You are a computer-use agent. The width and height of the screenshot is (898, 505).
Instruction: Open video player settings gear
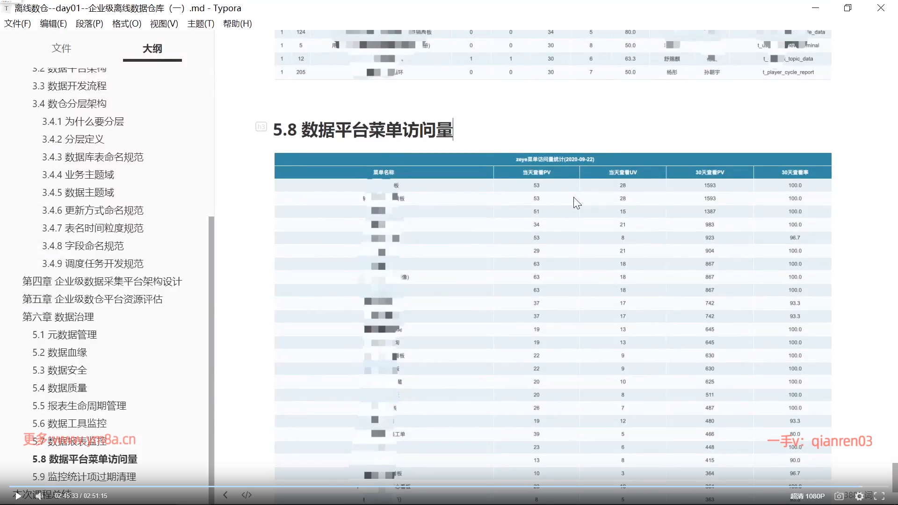point(859,496)
